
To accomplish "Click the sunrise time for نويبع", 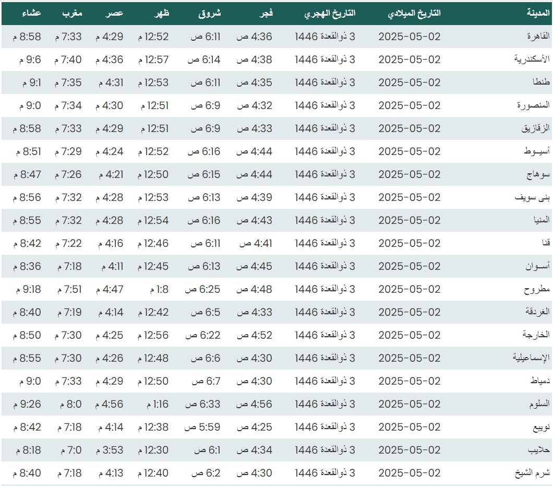I will click(x=202, y=427).
